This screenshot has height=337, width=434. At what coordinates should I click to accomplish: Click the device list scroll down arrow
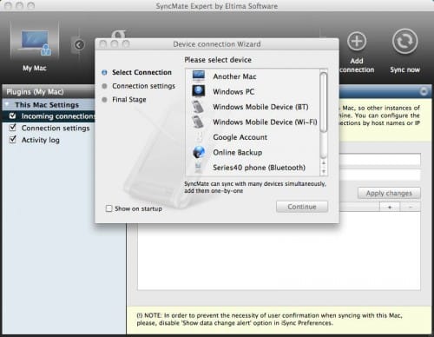pyautogui.click(x=324, y=171)
